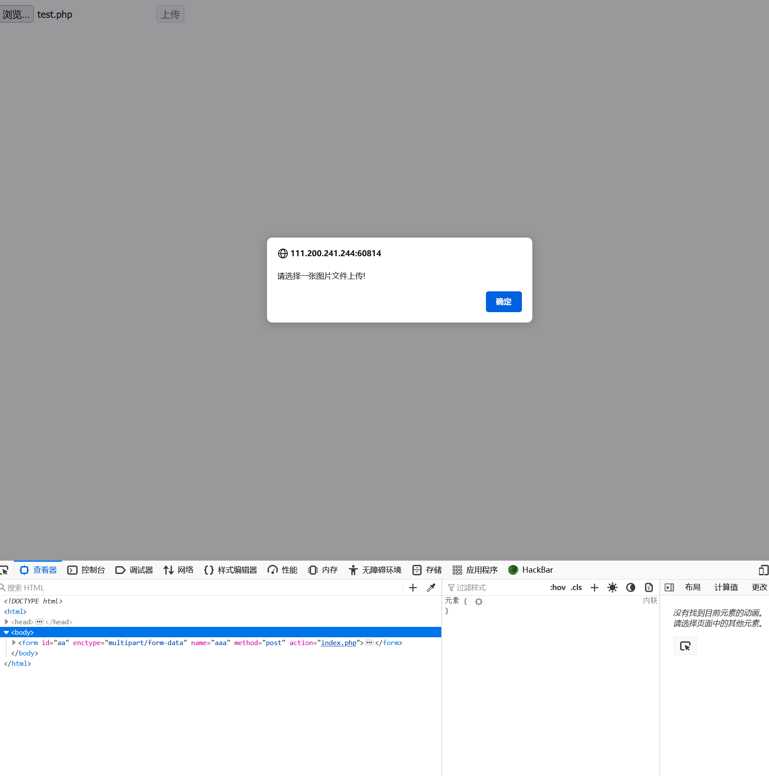
Task: Toggle print media simulation
Action: (648, 587)
